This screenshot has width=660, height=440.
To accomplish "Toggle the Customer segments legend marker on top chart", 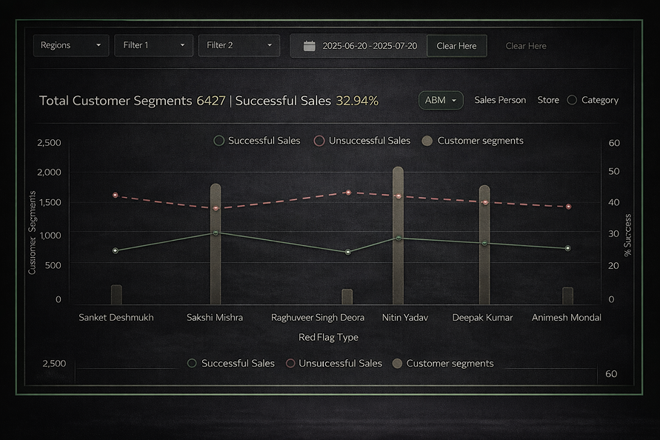I will [x=427, y=140].
